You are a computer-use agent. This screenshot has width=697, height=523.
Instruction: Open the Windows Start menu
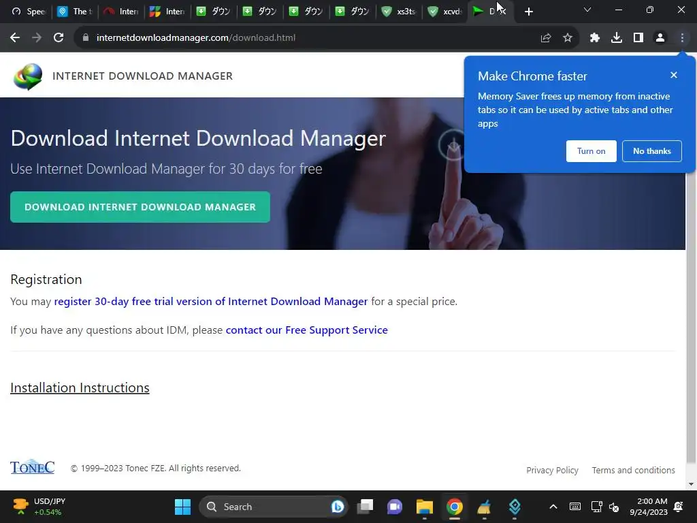point(182,507)
